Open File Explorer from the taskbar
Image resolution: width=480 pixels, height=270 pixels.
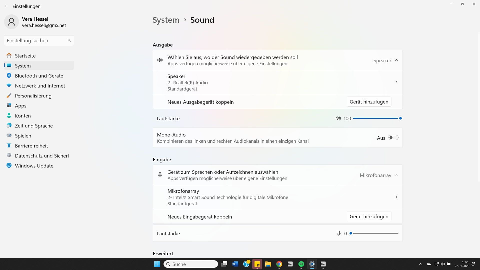click(x=268, y=264)
